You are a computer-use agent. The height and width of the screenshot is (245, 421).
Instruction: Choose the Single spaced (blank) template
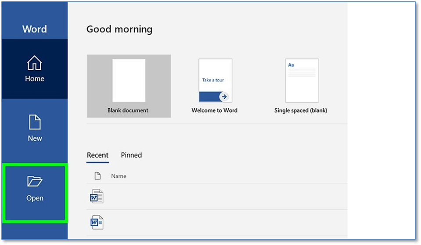pos(301,86)
